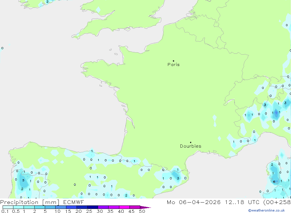This screenshot has height=213, width=291.
Task: Click the legend value "10"
Action: pyautogui.click(x=58, y=211)
